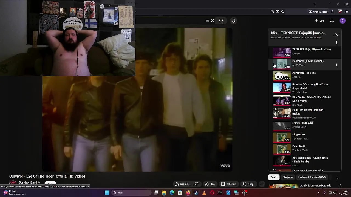Close the Mix playlist panel
This screenshot has height=197, width=351.
(x=337, y=35)
